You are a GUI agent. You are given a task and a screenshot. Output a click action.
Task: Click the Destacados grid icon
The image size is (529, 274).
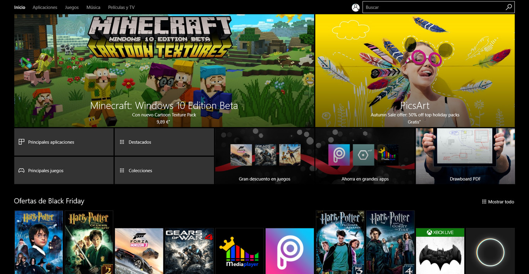click(122, 142)
